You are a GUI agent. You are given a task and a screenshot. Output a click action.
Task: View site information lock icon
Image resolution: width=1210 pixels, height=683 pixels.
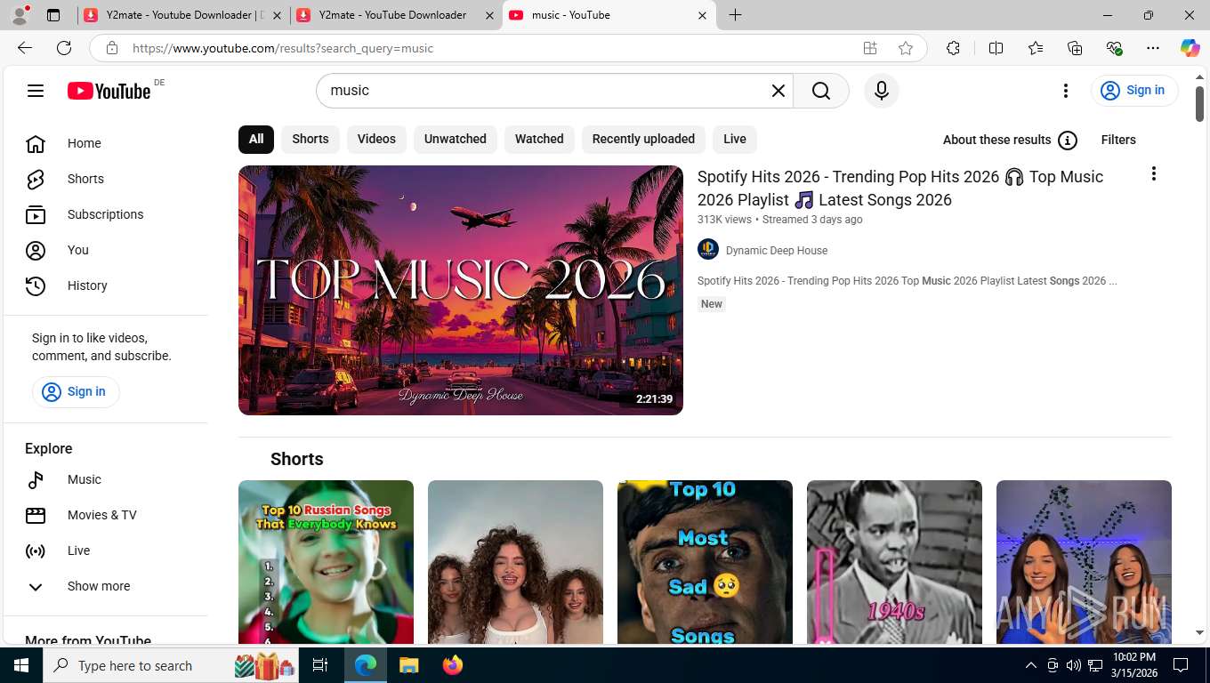point(112,48)
